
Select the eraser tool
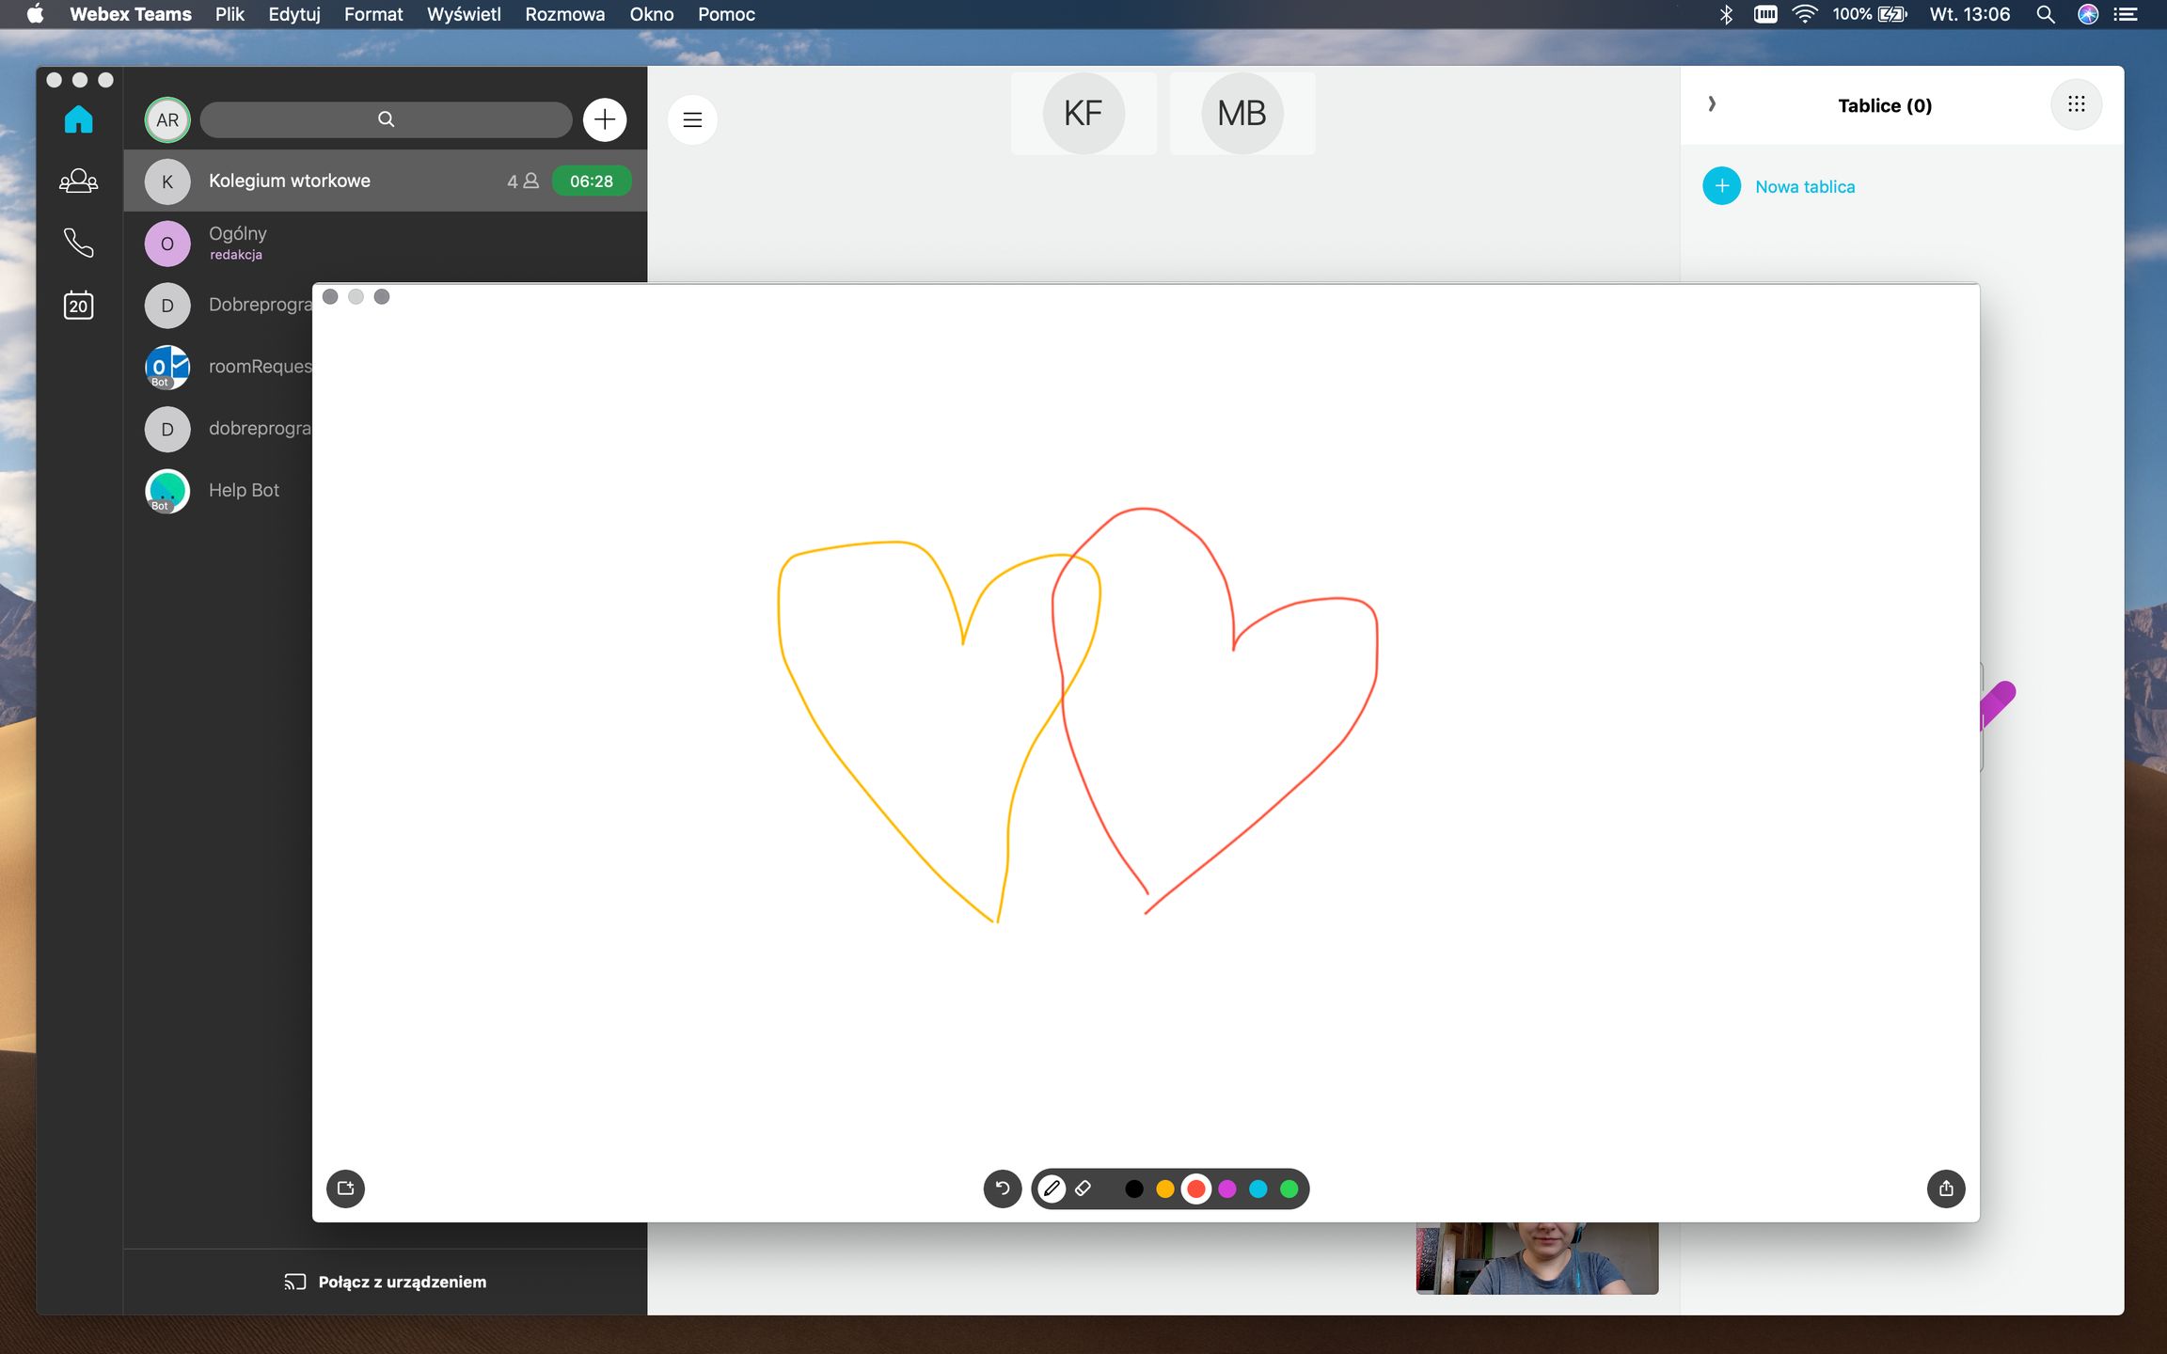[x=1083, y=1189]
